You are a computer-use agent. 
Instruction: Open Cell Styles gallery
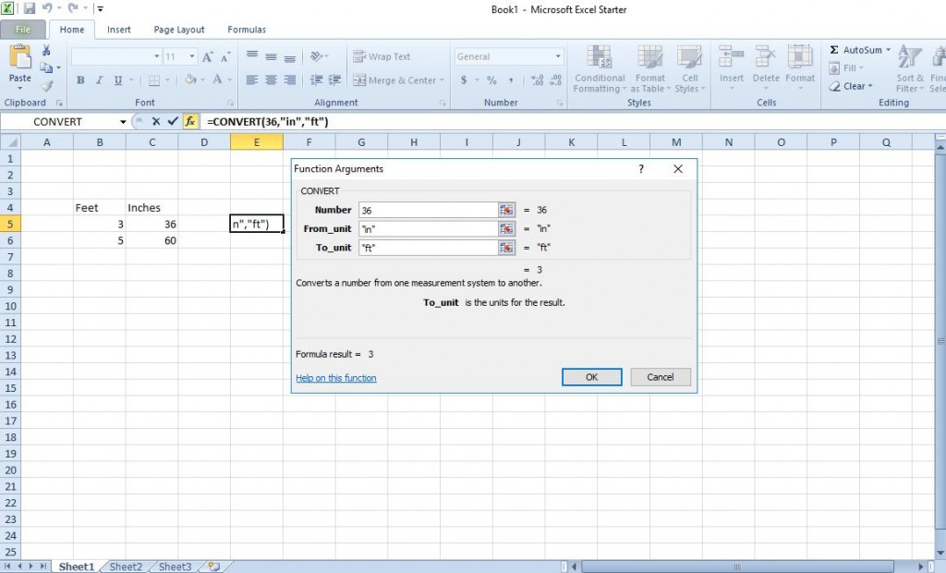689,69
